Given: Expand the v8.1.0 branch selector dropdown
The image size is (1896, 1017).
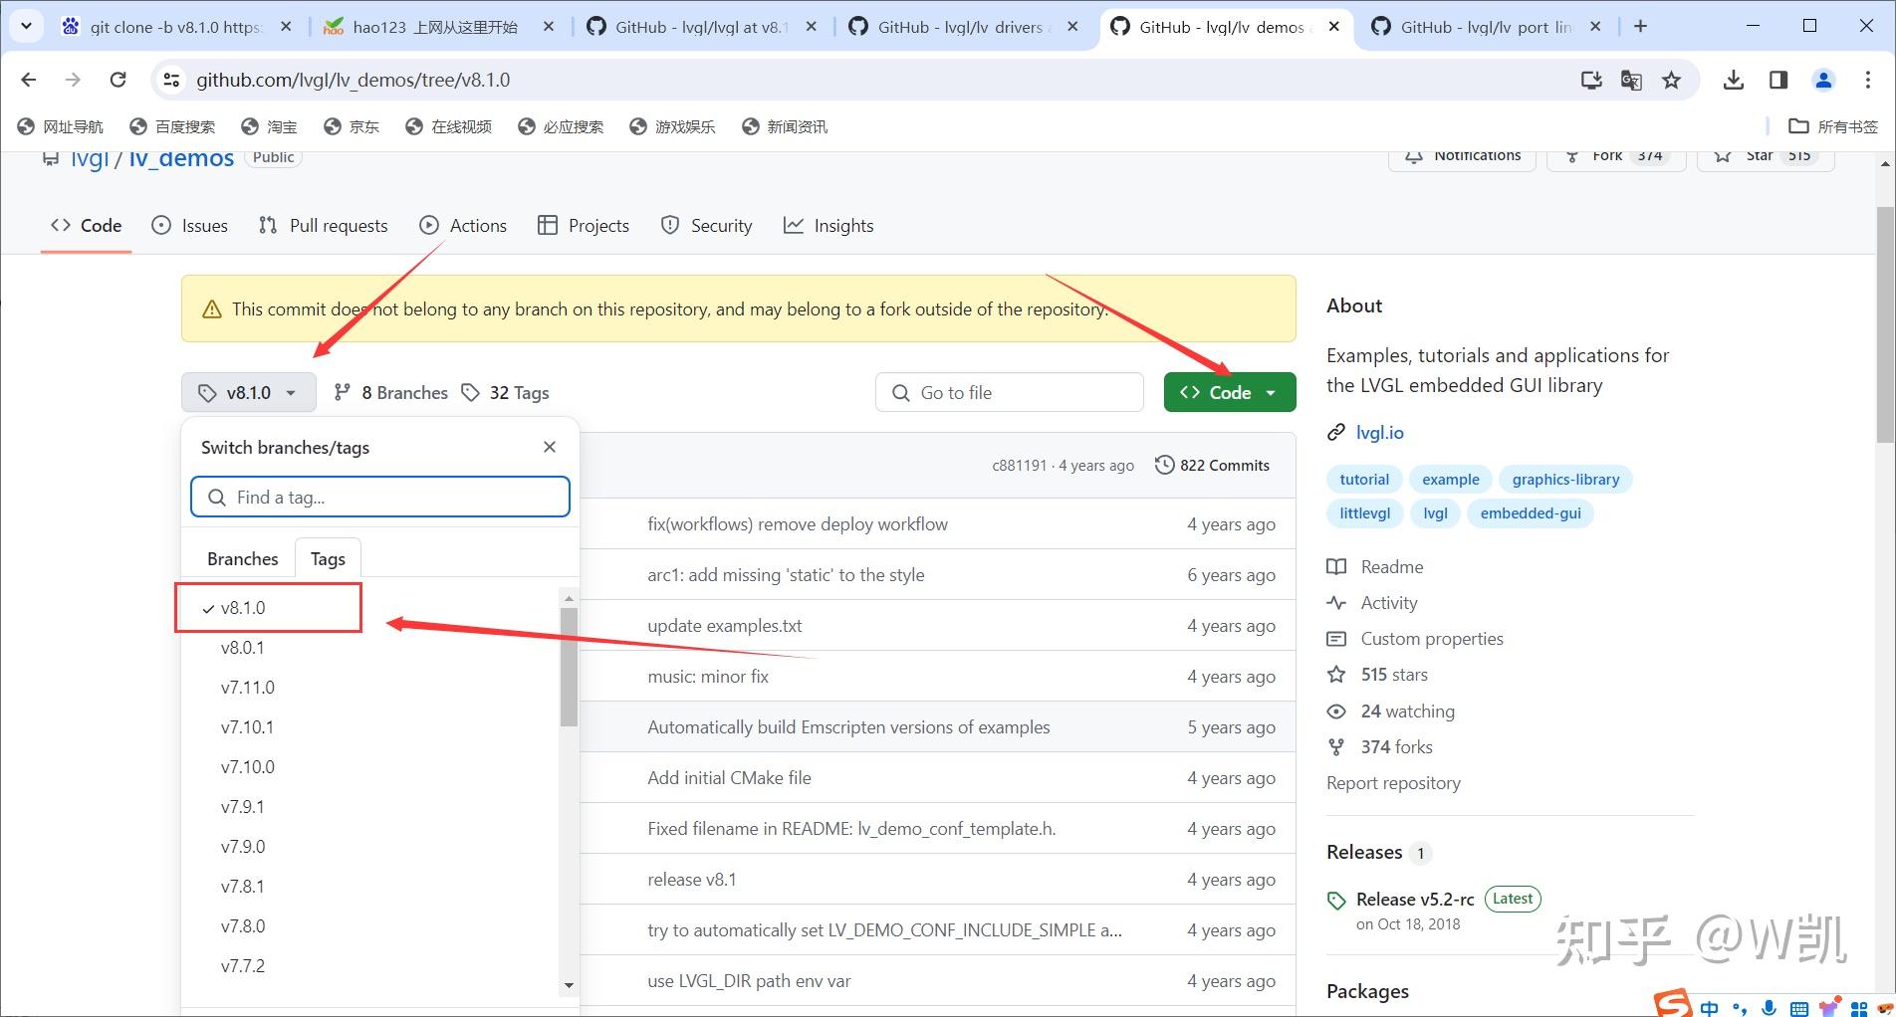Looking at the screenshot, I should (x=249, y=392).
